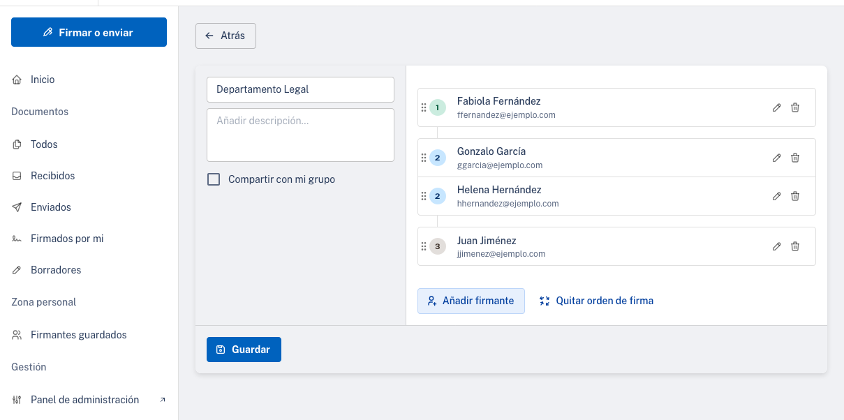Enable Compartir con mi grupo checkbox

click(x=214, y=179)
